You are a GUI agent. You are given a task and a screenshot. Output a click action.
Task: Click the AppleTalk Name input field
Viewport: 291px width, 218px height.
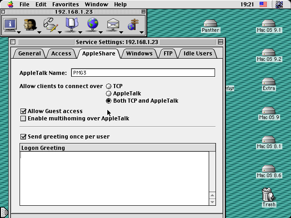tap(143, 73)
